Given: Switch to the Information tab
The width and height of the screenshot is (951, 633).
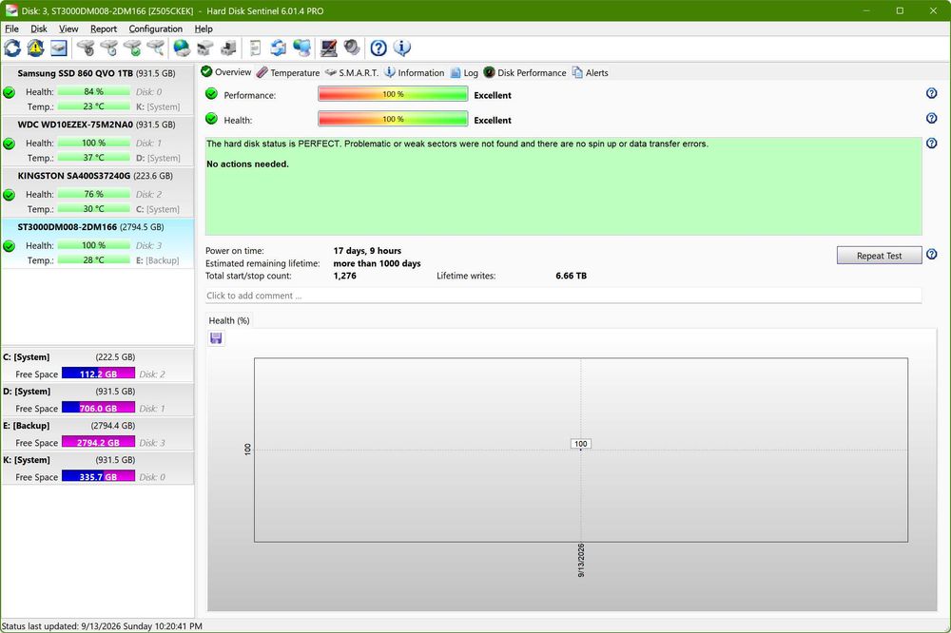Looking at the screenshot, I should [x=415, y=73].
